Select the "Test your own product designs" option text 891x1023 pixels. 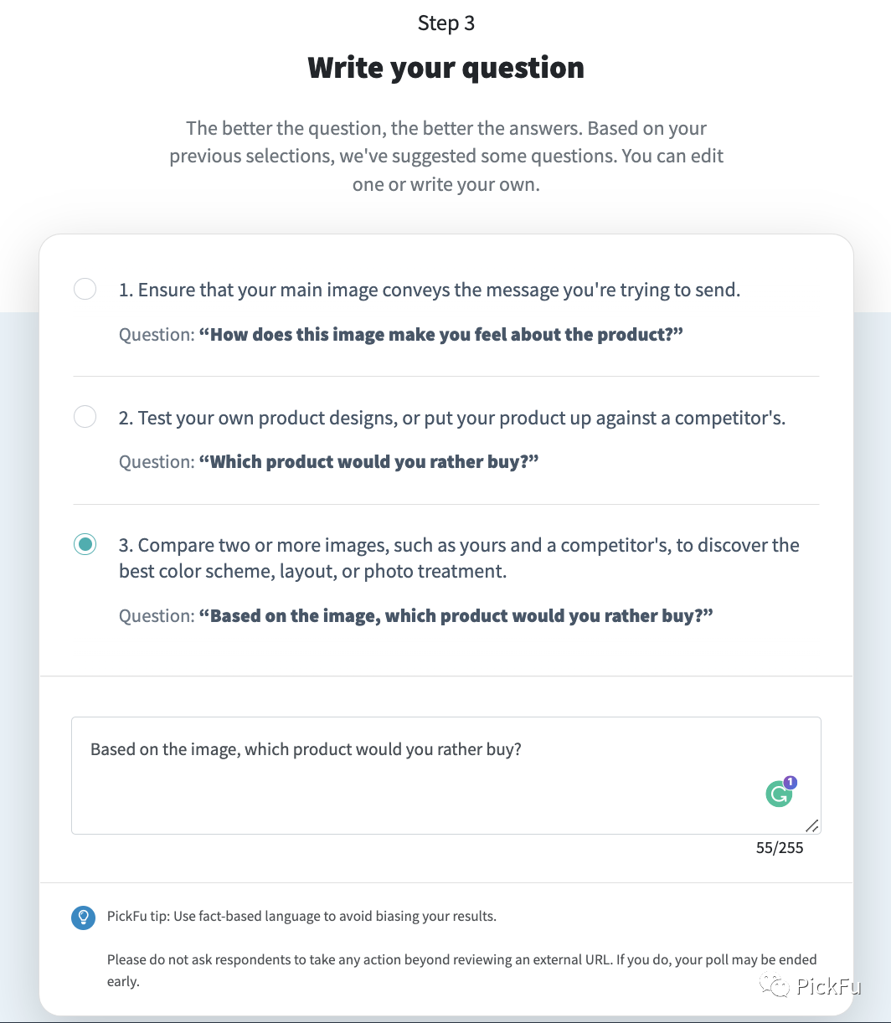click(451, 418)
